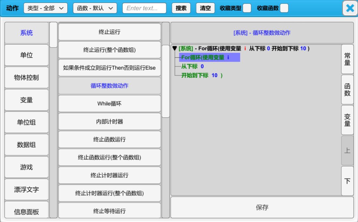358x222 pixels.
Task: Save the action with 保存 button
Action: pyautogui.click(x=262, y=207)
